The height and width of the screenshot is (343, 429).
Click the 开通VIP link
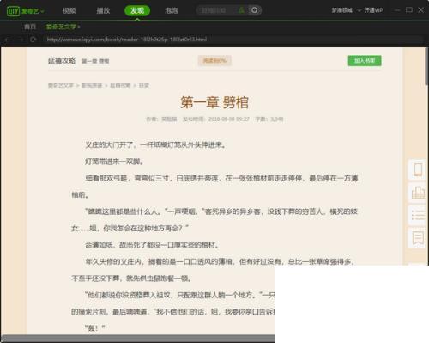pyautogui.click(x=373, y=10)
